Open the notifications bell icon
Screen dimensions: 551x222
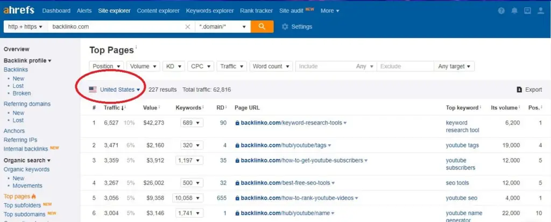coord(514,11)
